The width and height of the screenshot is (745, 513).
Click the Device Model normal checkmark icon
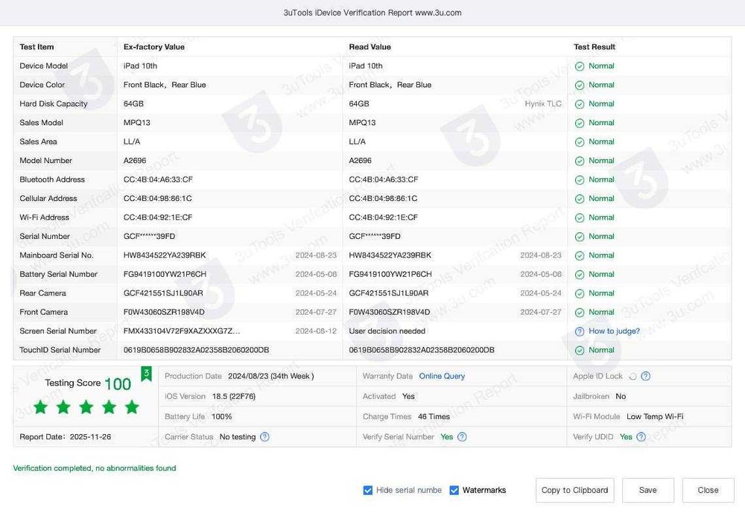point(580,66)
